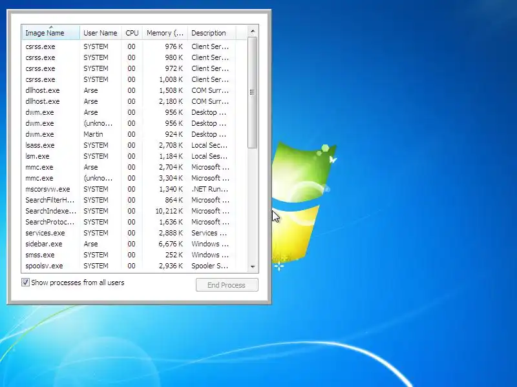Click the 10,212 K memory value
Screen dimensions: 517x387
click(x=169, y=211)
